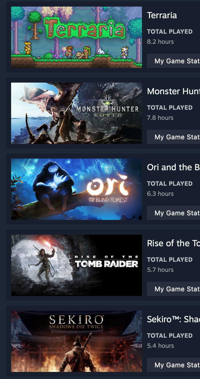Open My Game Stats for Monster Hunter
This screenshot has height=379, width=200.
pos(173,137)
